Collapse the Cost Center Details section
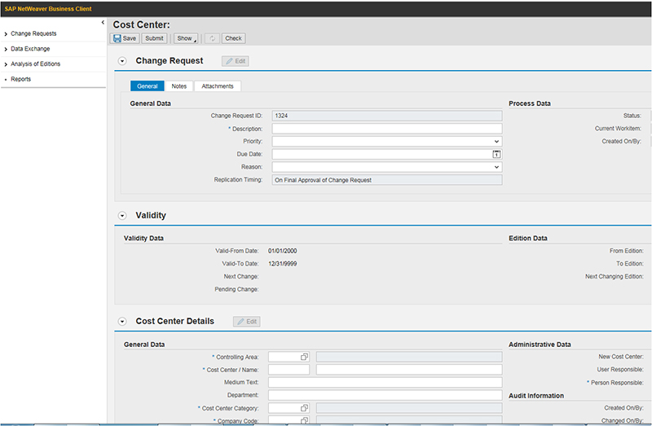This screenshot has width=652, height=426. click(123, 322)
